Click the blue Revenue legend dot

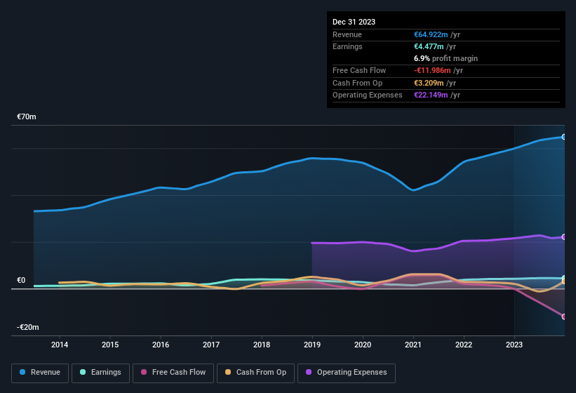point(23,373)
